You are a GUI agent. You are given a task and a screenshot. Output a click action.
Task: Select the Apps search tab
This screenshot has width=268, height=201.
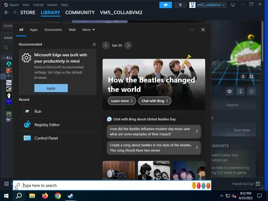pos(34,30)
